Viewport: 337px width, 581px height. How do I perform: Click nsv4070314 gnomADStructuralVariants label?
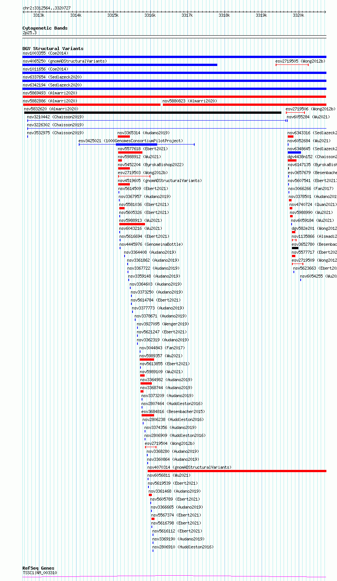click(189, 467)
